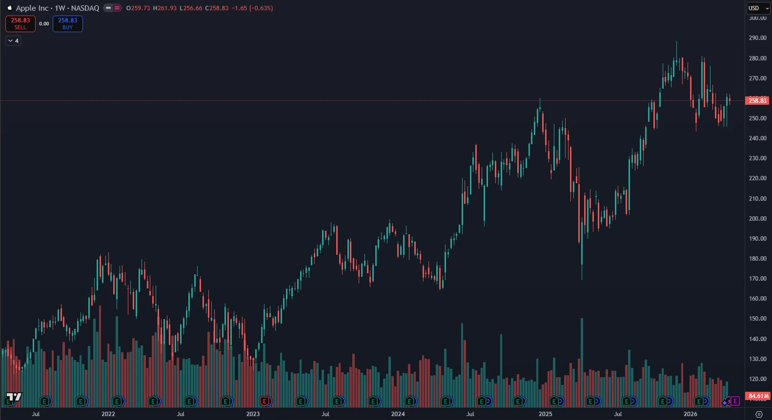
Task: Click the 2025 label on the time axis
Action: (x=546, y=414)
